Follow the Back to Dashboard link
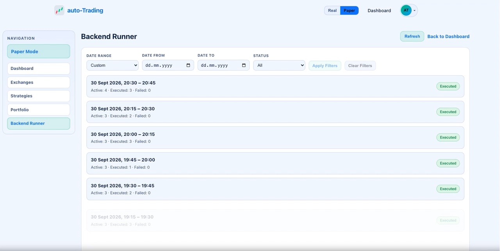 click(x=448, y=36)
